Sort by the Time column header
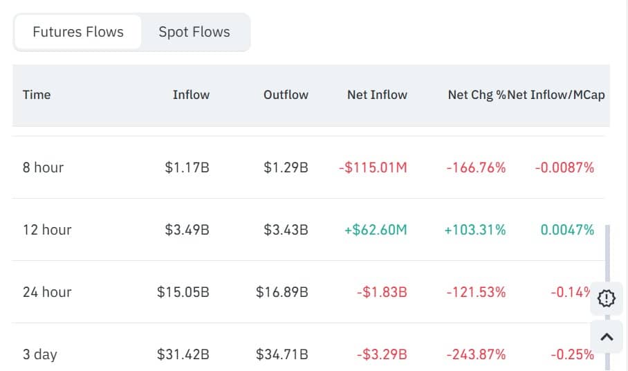This screenshot has height=371, width=628. pyautogui.click(x=37, y=95)
